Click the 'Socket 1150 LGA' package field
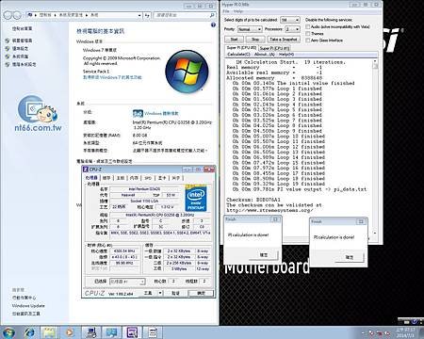The image size is (424, 339). pyautogui.click(x=144, y=201)
